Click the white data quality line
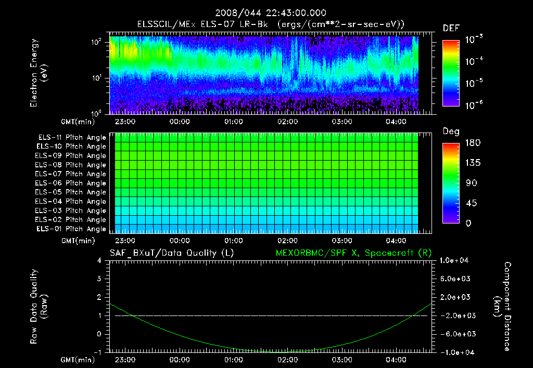The image size is (533, 368). point(271,316)
